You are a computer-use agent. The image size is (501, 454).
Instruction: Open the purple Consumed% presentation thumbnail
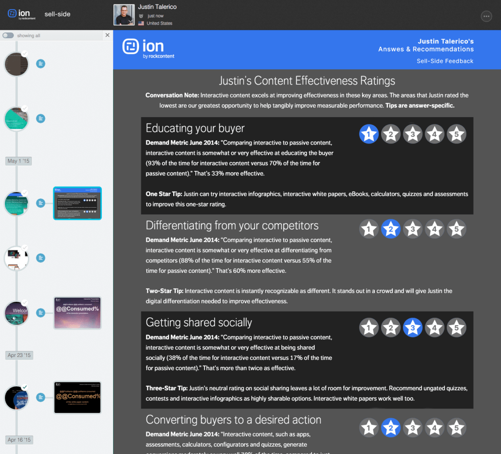coord(77,313)
